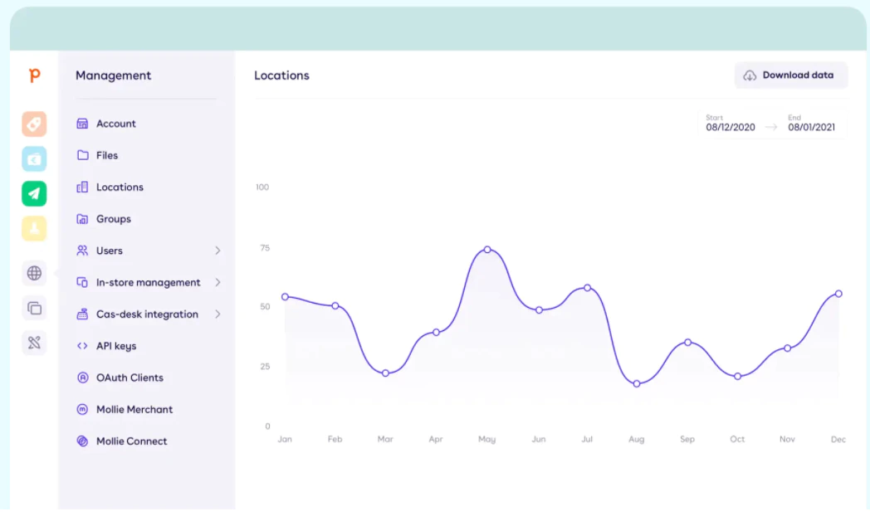Screen dimensions: 870x526
Task: Click the Download data button
Action: tap(790, 75)
